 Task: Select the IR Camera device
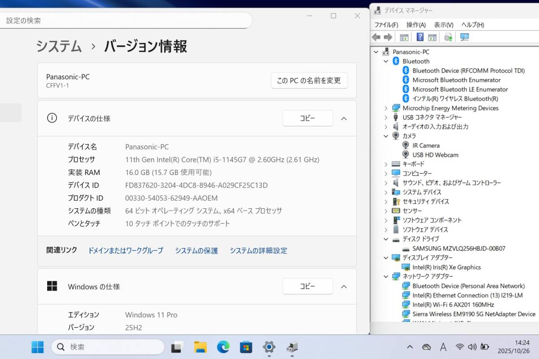tap(425, 145)
